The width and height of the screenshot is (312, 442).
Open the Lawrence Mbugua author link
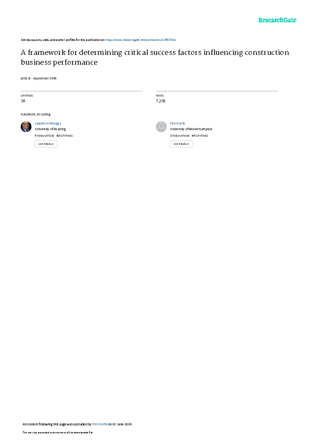tap(48, 123)
